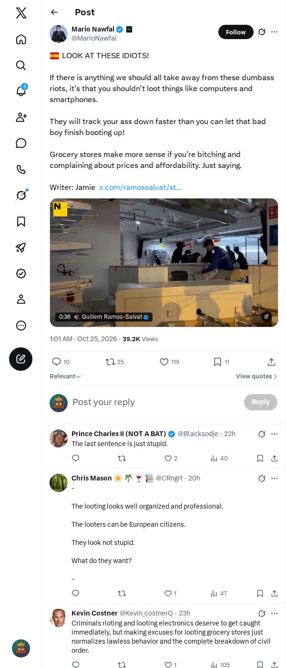Open the X home logo
Viewport: 286px width, 668px height.
[x=21, y=13]
